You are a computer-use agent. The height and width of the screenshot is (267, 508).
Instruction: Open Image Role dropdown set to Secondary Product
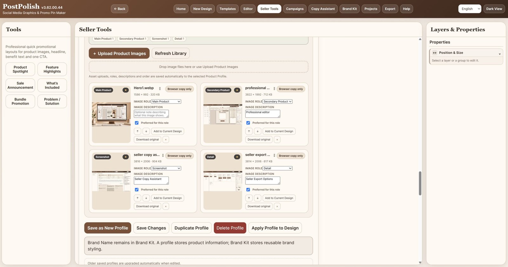[277, 102]
